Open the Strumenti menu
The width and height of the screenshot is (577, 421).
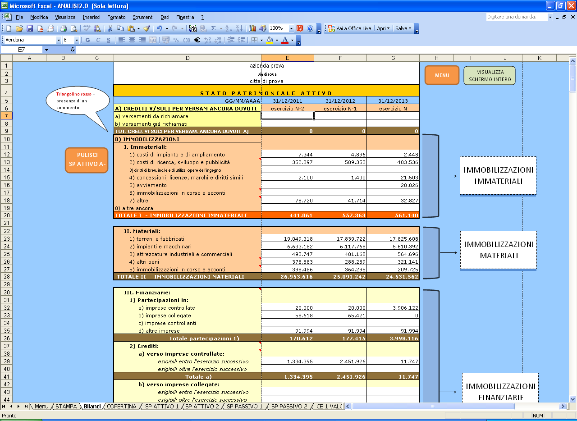click(x=143, y=17)
